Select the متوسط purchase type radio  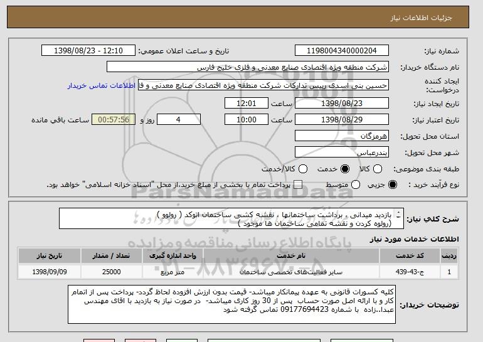(x=356, y=184)
